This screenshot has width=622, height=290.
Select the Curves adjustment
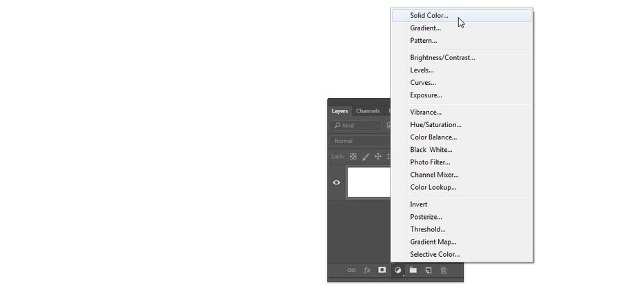[x=422, y=83]
